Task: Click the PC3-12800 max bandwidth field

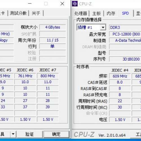Action: 125,34
